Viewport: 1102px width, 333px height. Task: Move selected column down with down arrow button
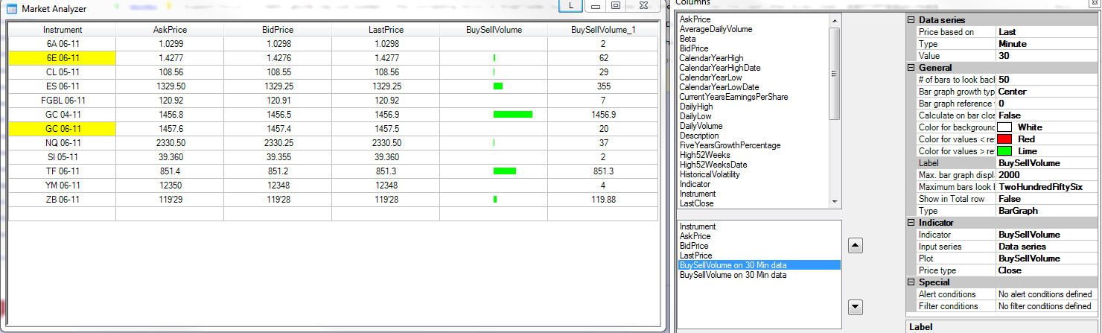(x=856, y=306)
